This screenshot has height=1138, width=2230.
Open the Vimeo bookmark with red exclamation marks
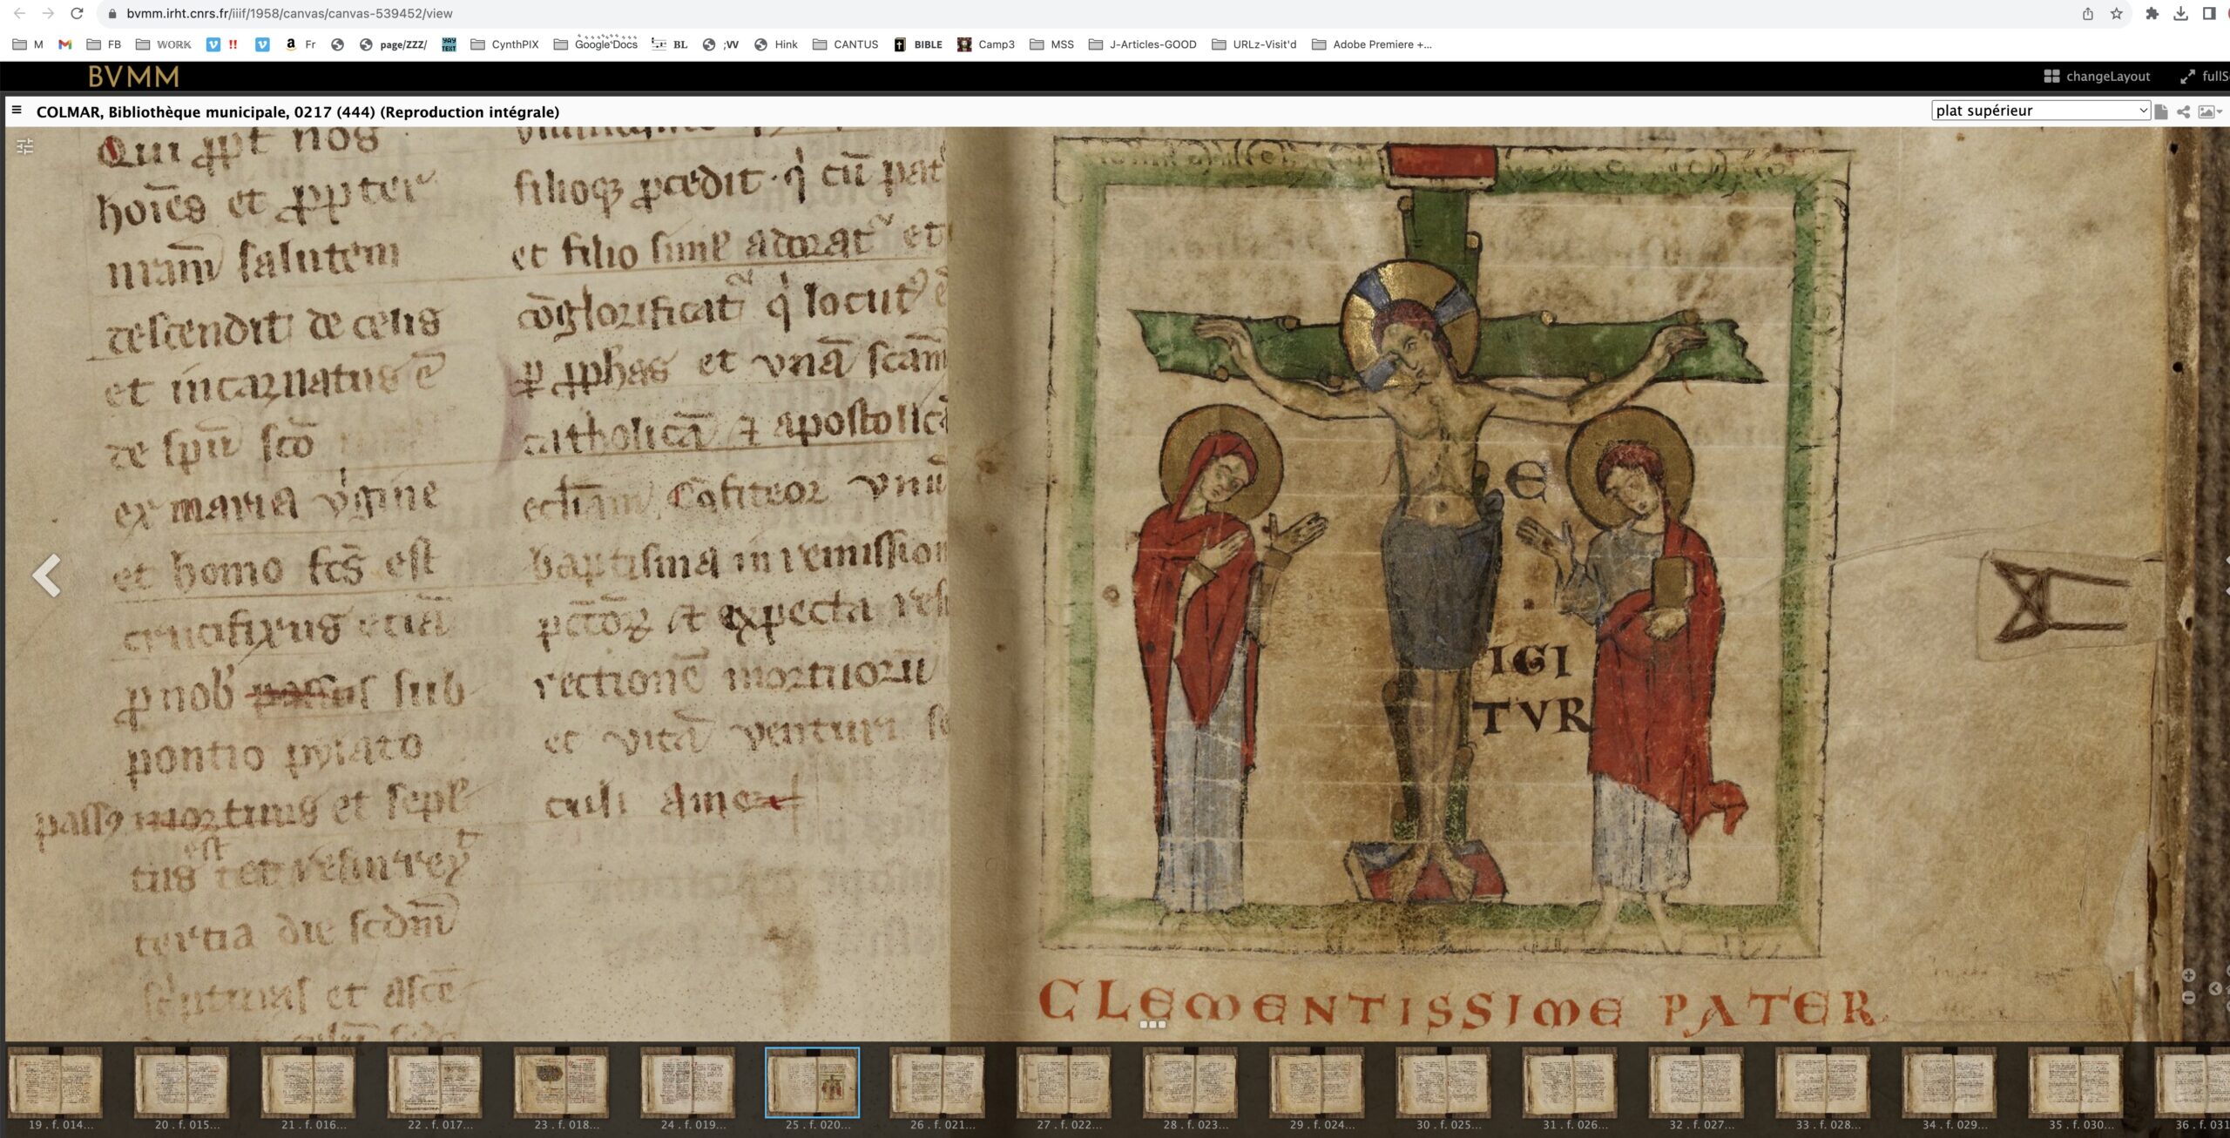[222, 44]
